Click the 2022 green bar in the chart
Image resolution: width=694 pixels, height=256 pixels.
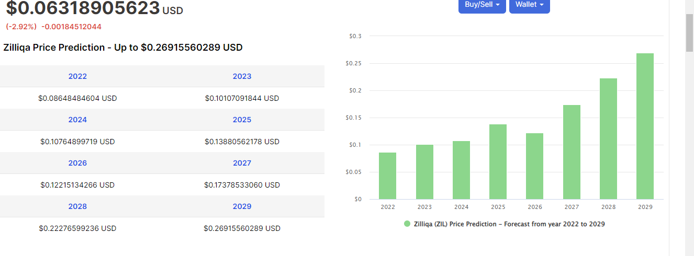pos(387,176)
